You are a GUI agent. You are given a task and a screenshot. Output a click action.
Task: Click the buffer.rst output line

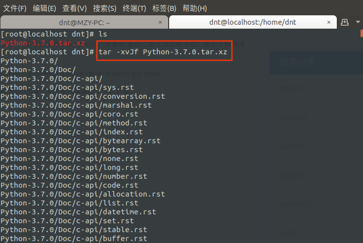[74, 239]
